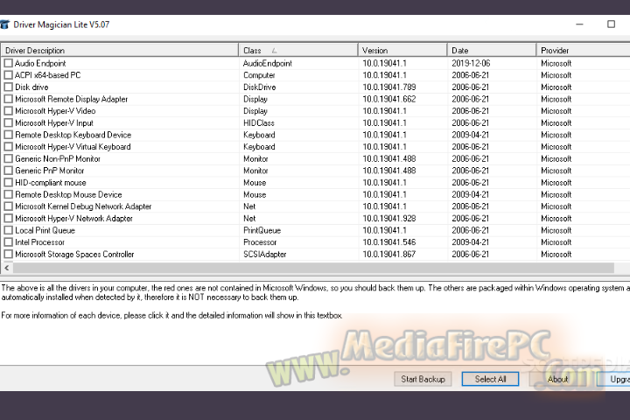The width and height of the screenshot is (630, 420).
Task: Click the Start Backup button
Action: 423,379
